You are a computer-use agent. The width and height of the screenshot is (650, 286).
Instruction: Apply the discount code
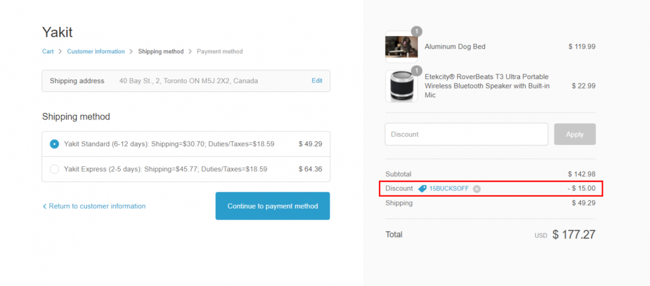point(575,134)
